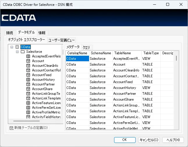Click the tree panel vertical scrollbar
Screen dimensions: 188x147
click(x=63, y=52)
